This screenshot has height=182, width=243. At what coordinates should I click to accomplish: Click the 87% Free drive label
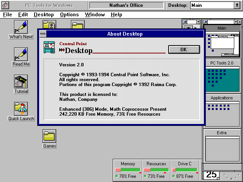point(185,176)
